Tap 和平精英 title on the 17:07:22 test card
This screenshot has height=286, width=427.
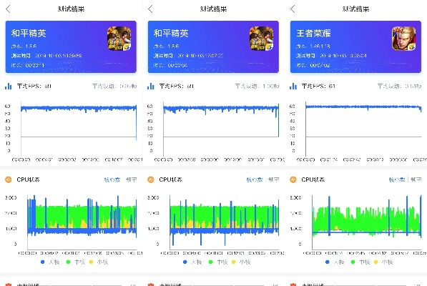[171, 33]
